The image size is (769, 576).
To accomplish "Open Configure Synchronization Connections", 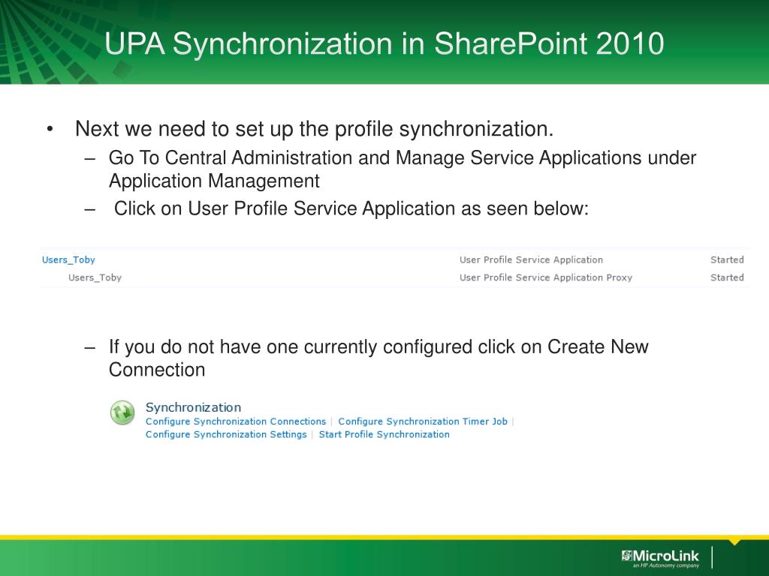I will (x=236, y=421).
